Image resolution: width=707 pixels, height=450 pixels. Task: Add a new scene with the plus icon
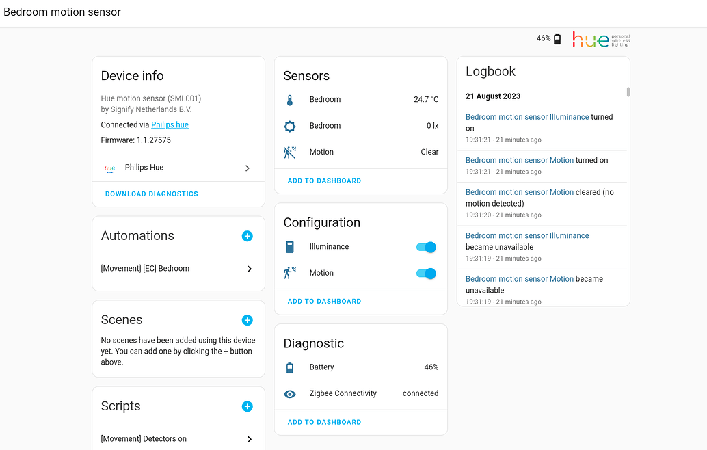tap(247, 319)
